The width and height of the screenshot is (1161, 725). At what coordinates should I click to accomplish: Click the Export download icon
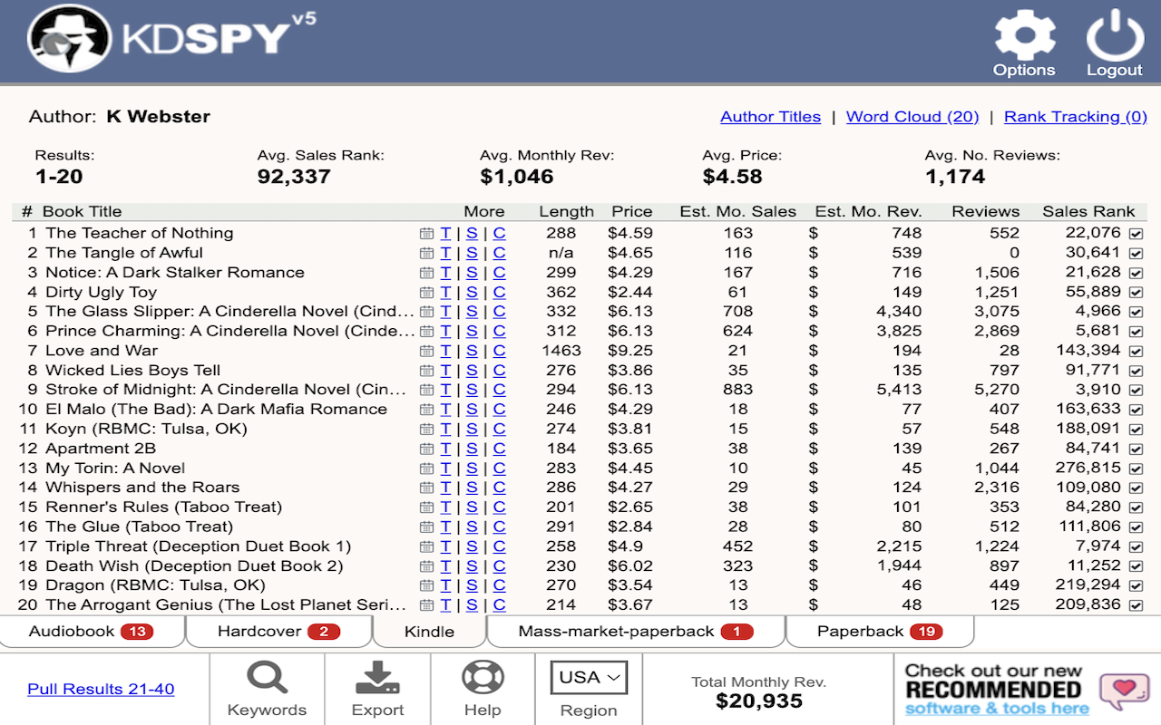[377, 675]
